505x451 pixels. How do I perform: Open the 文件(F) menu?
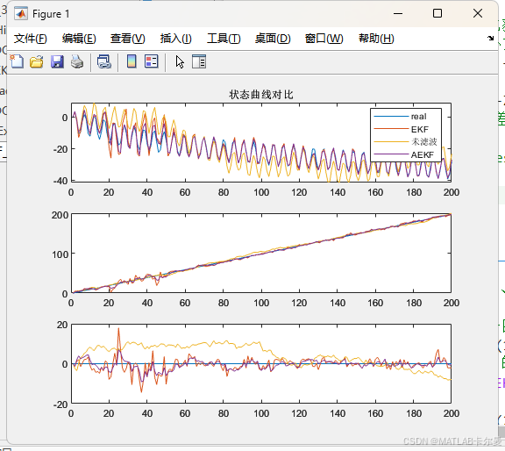31,39
